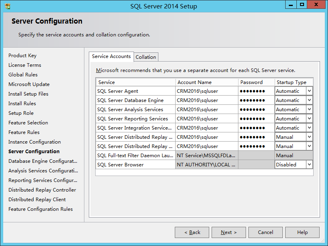Click Distributed Replay Controller step

[42, 190]
